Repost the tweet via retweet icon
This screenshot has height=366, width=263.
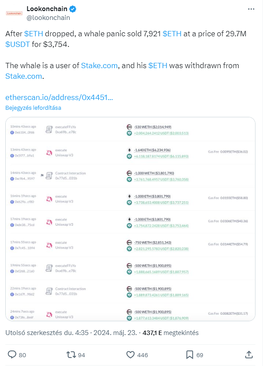(71, 355)
